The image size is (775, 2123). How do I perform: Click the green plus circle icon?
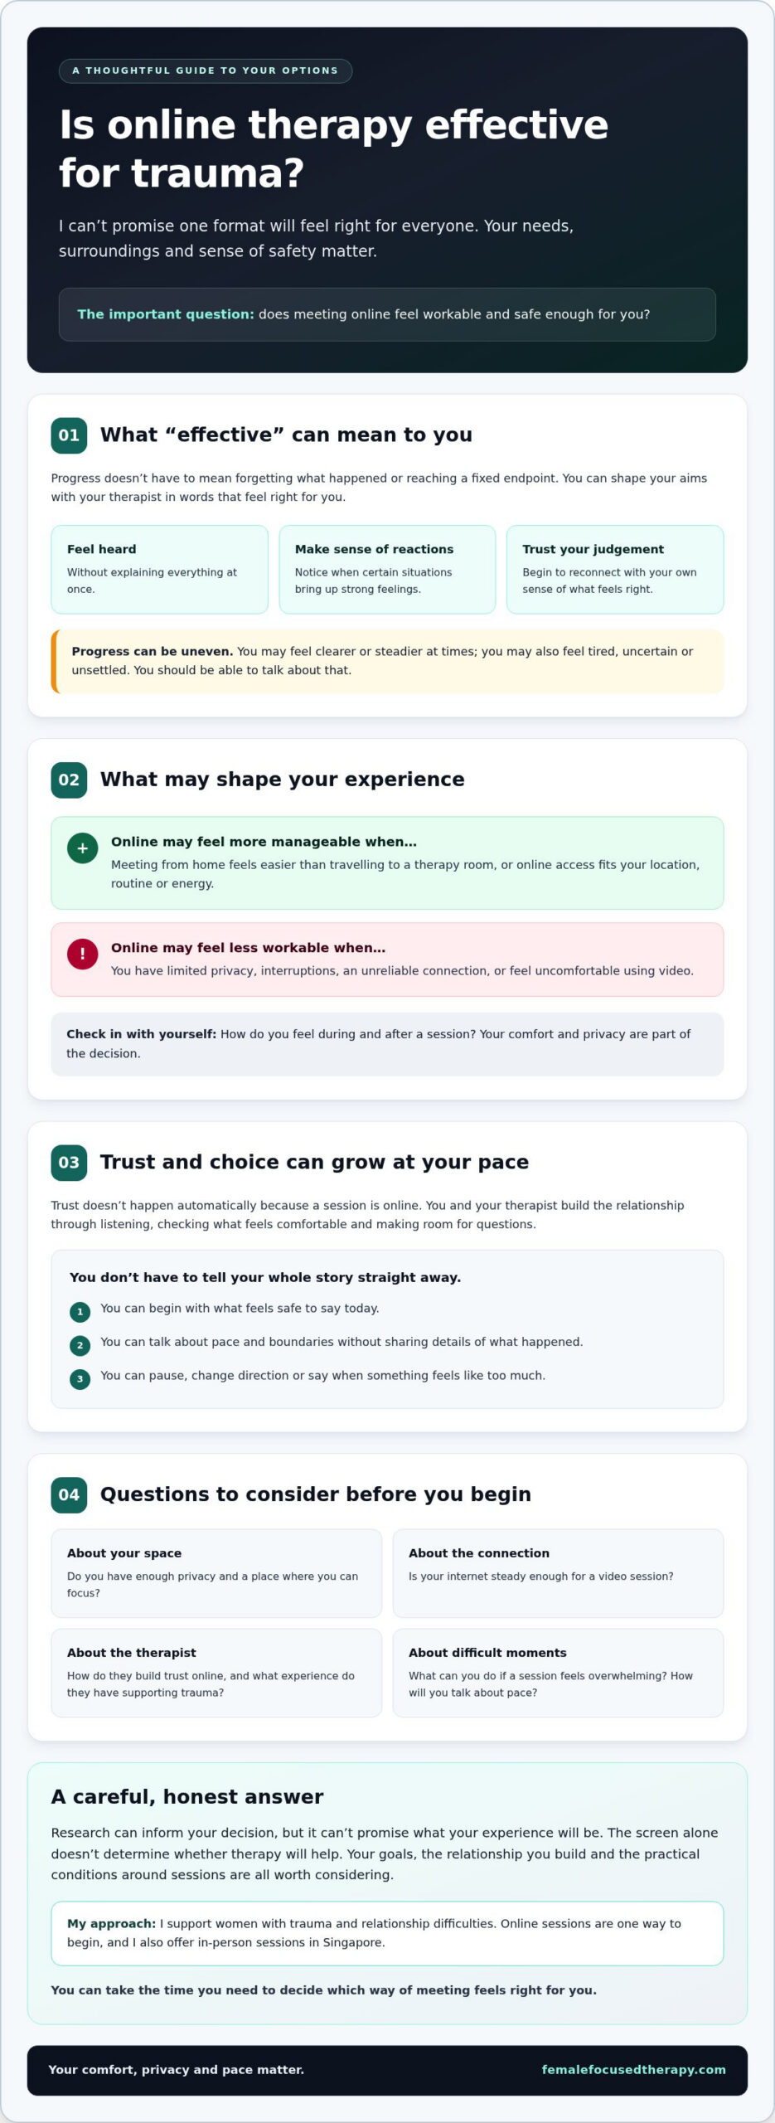tap(82, 848)
